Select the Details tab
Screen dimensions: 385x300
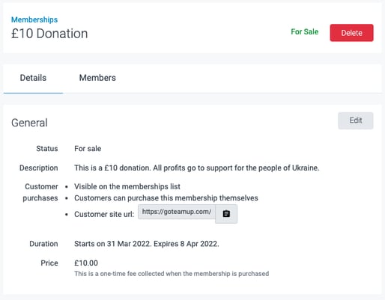tap(33, 78)
